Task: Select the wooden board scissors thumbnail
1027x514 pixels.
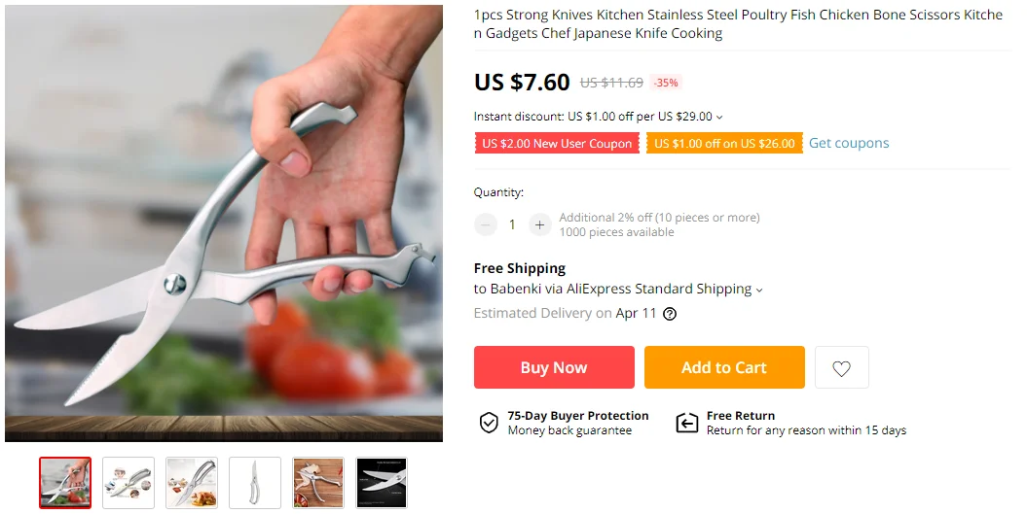Action: [x=318, y=483]
